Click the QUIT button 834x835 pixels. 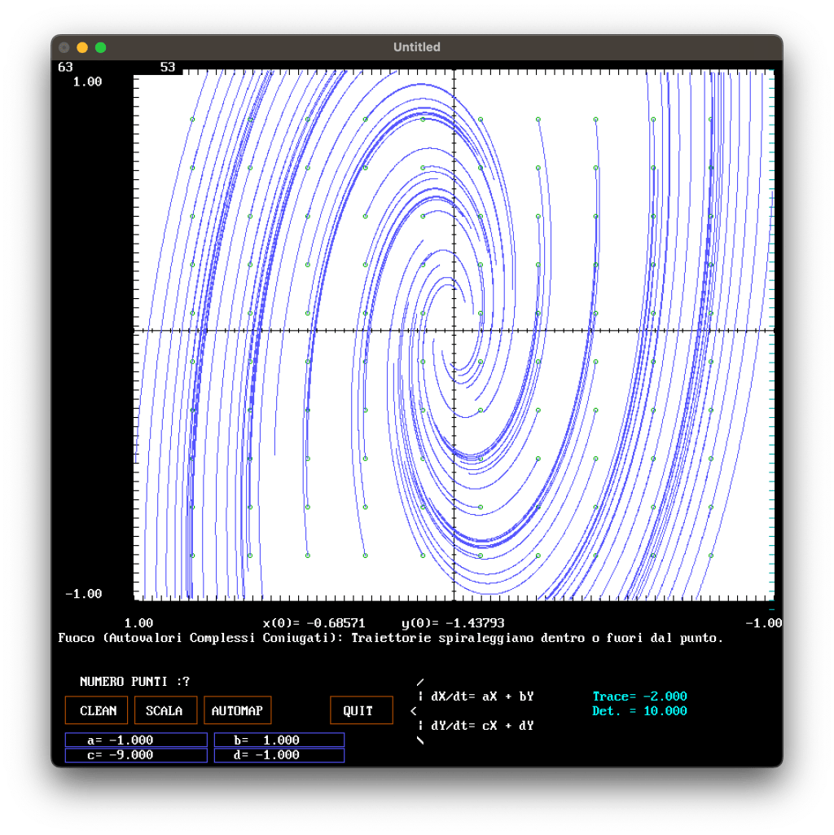click(361, 710)
